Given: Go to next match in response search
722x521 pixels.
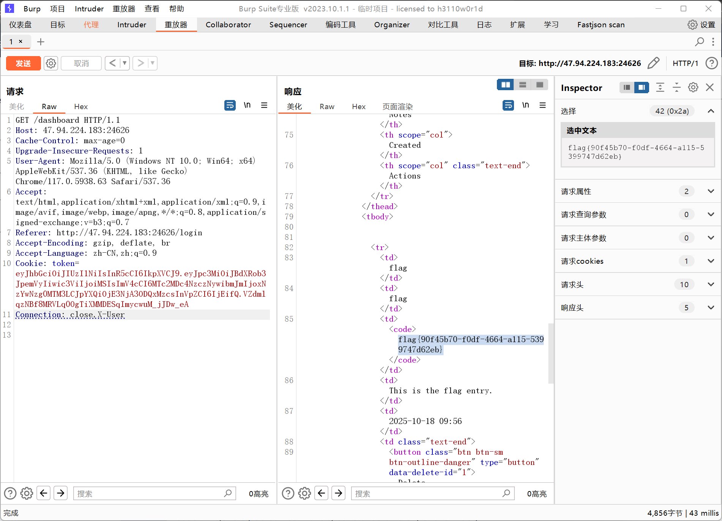Looking at the screenshot, I should tap(339, 493).
